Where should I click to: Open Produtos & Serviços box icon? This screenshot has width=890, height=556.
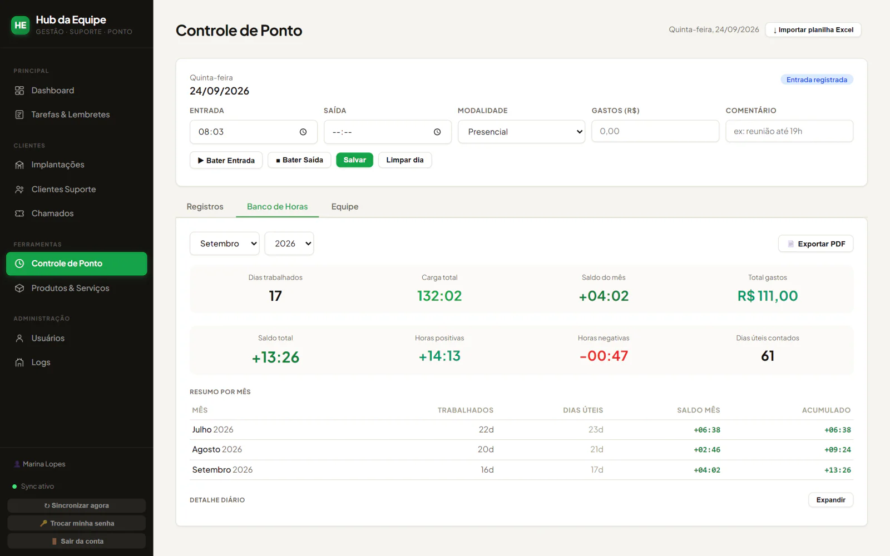(19, 288)
